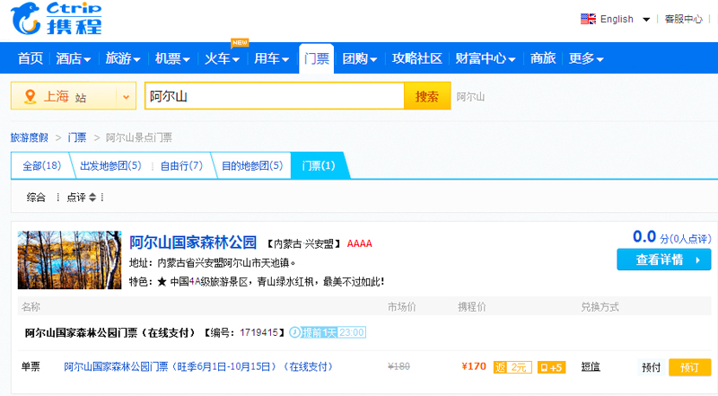Go to 首页 in the navigation bar
This screenshot has height=396, width=718.
(x=31, y=58)
